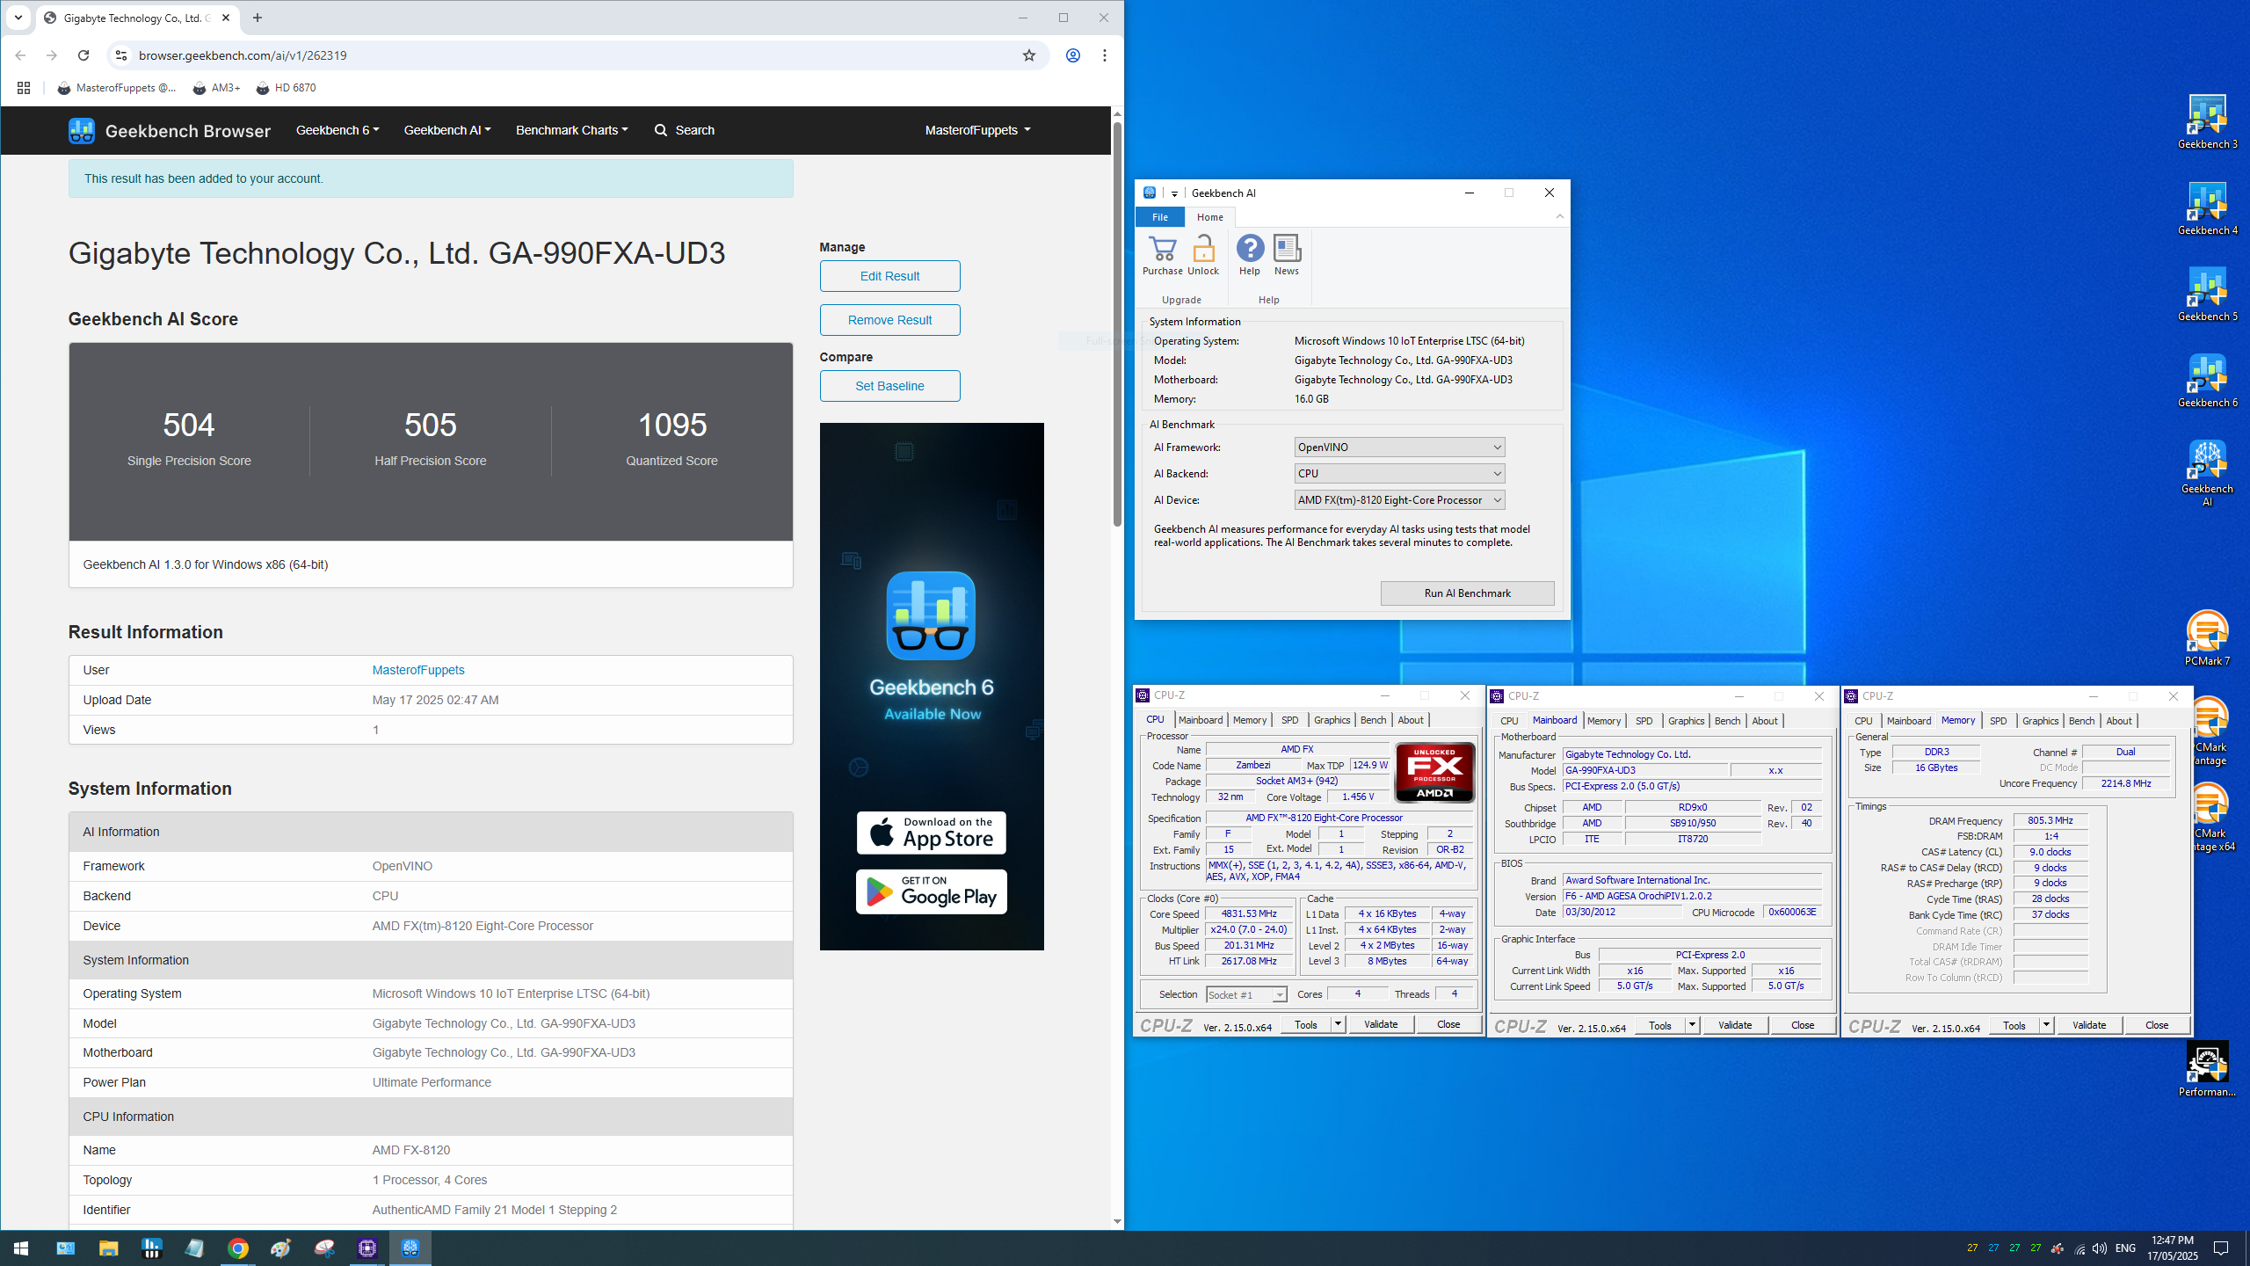This screenshot has height=1266, width=2250.
Task: Open the File tab in Geekbench AI
Action: coord(1159,217)
